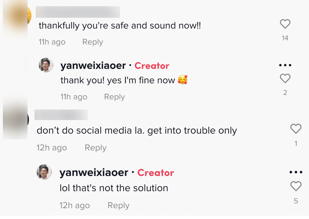Image resolution: width=309 pixels, height=219 pixels.
Task: Click blurred username above "don't do social media"
Action: pos(61,115)
